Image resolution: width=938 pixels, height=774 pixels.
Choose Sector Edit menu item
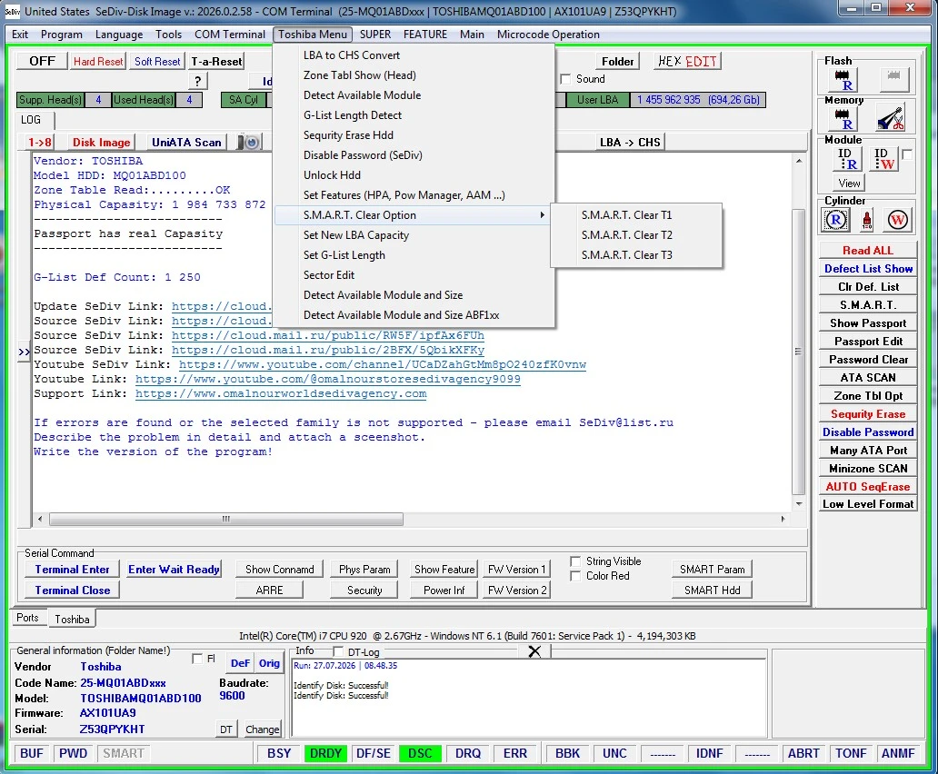(x=412, y=275)
